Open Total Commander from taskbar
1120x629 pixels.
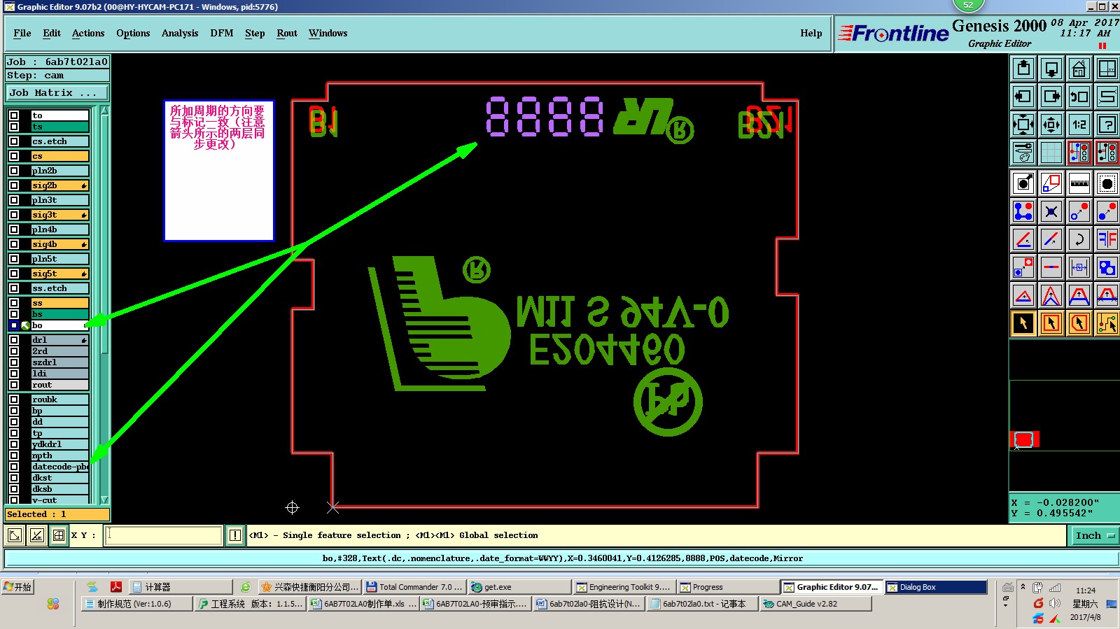pos(414,587)
